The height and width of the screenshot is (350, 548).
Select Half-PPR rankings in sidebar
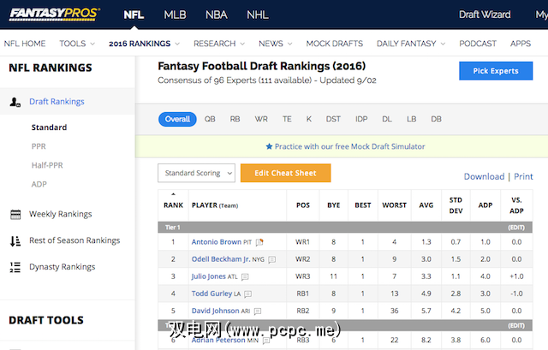pos(47,165)
